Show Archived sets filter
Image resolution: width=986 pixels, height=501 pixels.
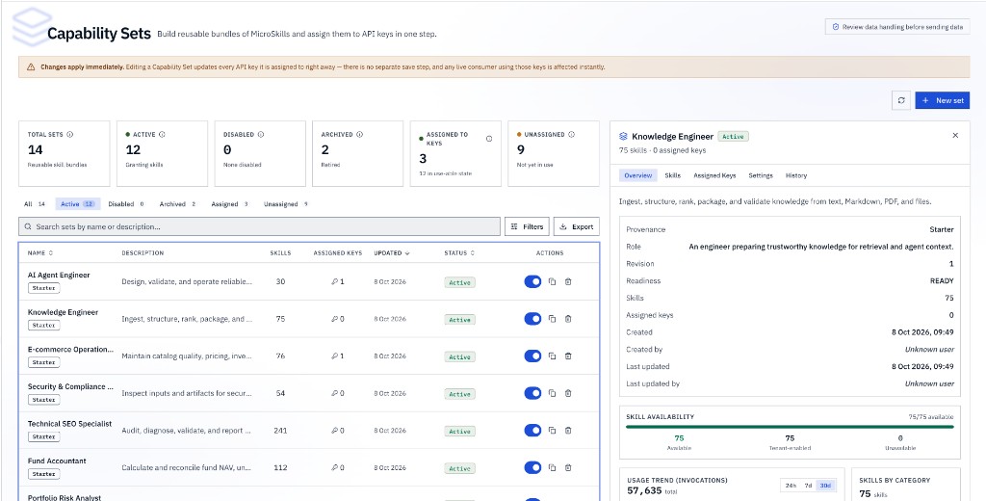(178, 204)
